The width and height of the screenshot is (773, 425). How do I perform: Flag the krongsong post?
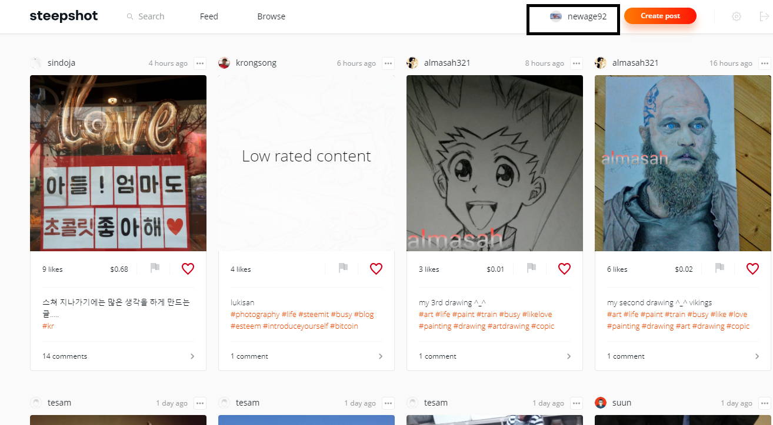click(x=343, y=268)
